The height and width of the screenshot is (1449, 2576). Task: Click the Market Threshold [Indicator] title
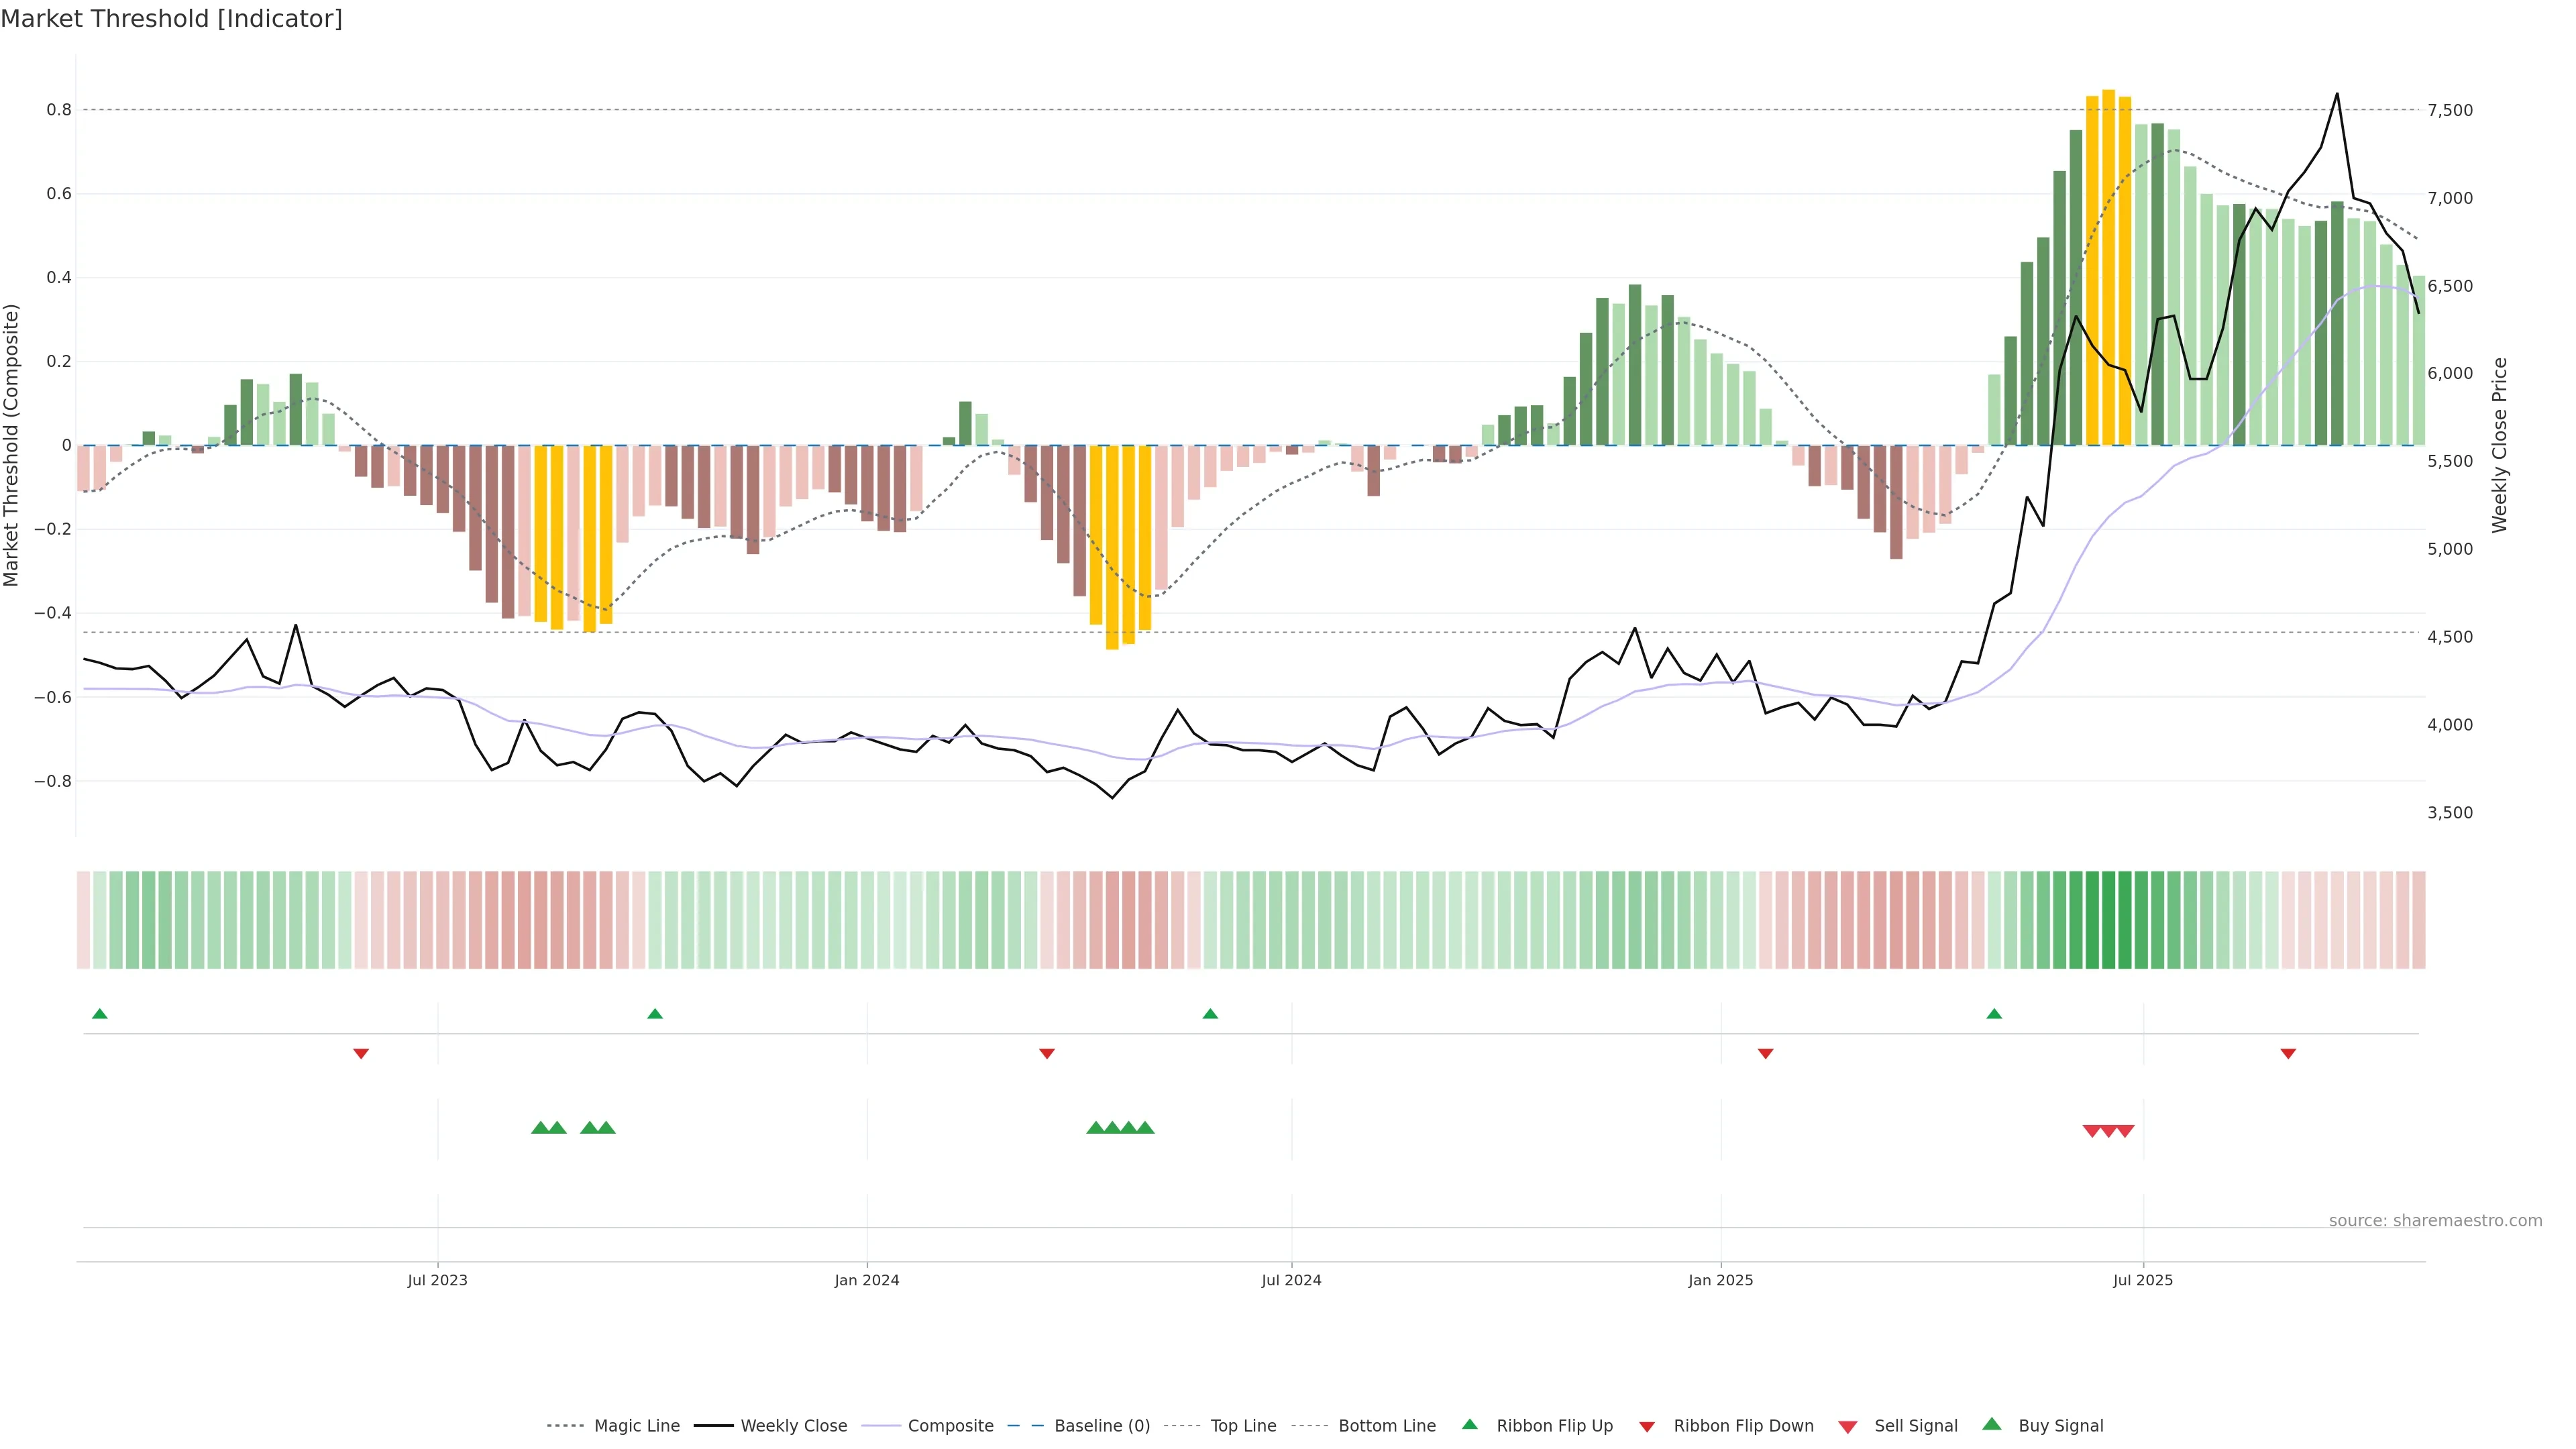(171, 19)
